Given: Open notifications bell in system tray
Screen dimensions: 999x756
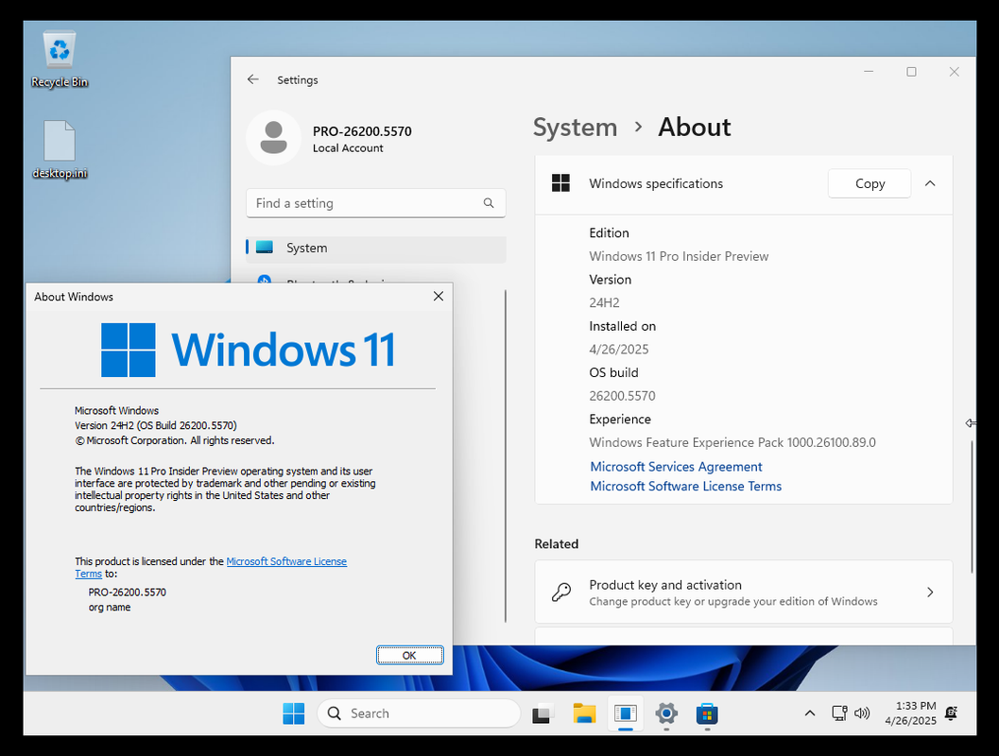Looking at the screenshot, I should 951,713.
